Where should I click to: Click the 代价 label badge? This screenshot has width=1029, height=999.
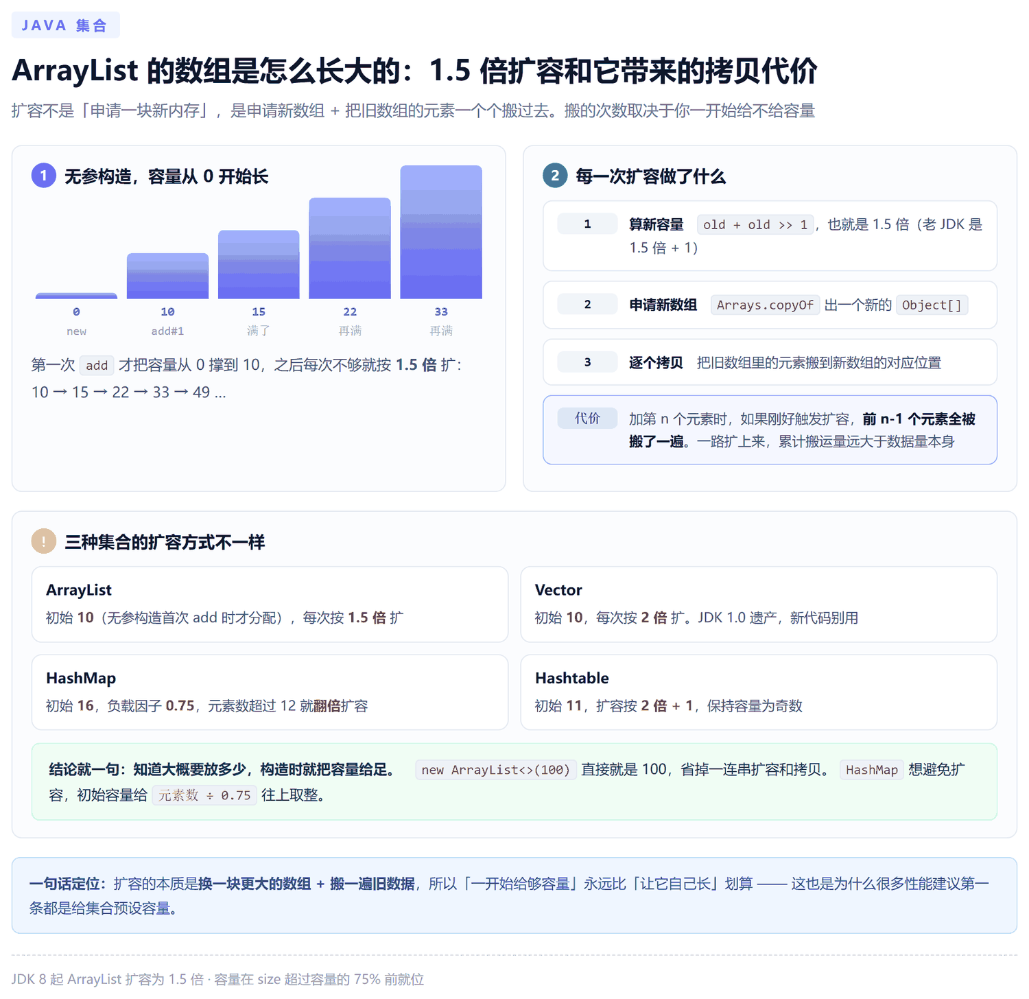(x=587, y=418)
